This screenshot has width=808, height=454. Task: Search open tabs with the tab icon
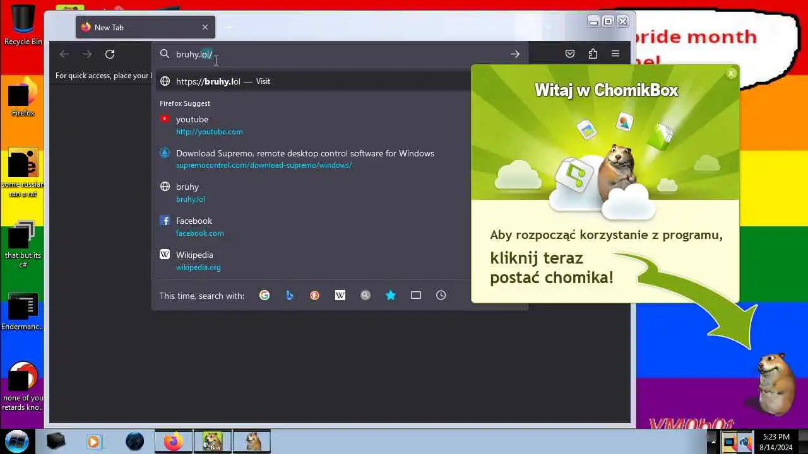pyautogui.click(x=416, y=295)
